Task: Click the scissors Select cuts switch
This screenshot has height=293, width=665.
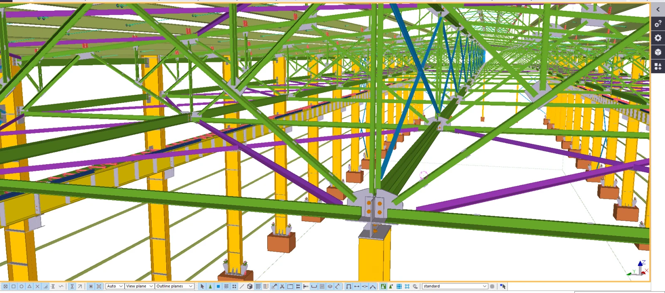Action: coord(282,286)
